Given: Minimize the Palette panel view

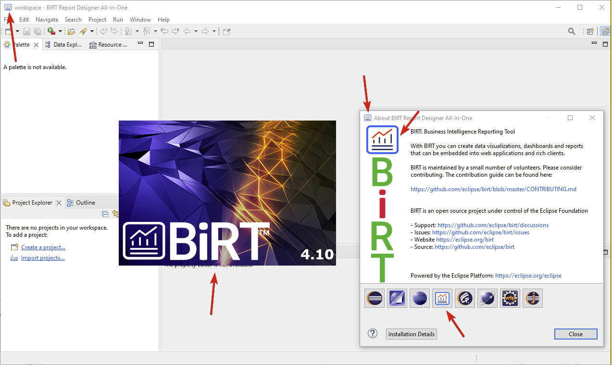Looking at the screenshot, I should tap(140, 44).
